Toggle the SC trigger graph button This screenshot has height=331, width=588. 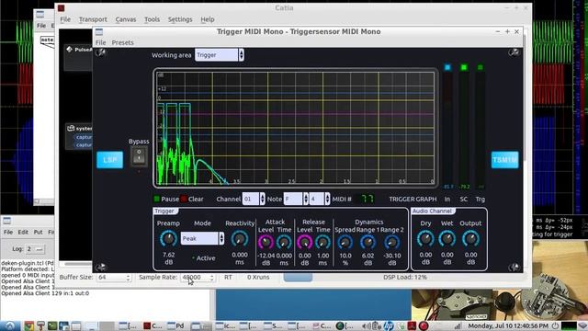point(463,200)
